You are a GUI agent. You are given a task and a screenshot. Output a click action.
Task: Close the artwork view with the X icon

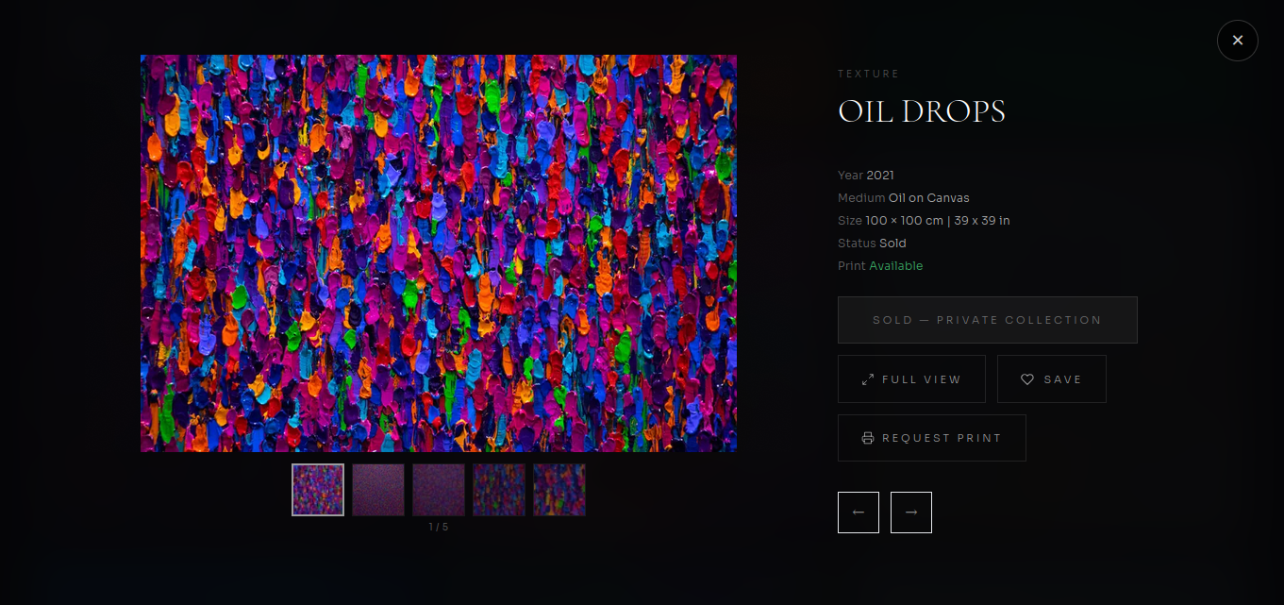tap(1237, 40)
